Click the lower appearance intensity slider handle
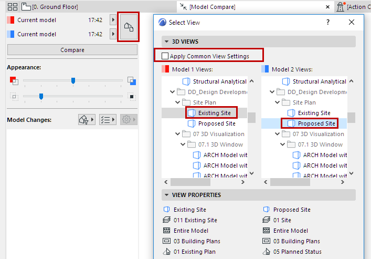 (x=41, y=96)
